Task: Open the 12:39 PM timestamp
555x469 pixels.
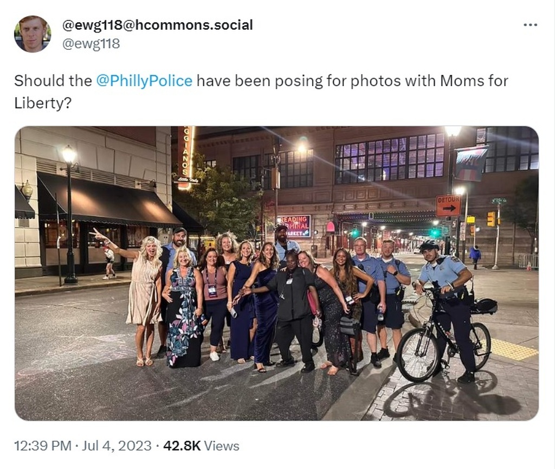Action: coord(43,446)
